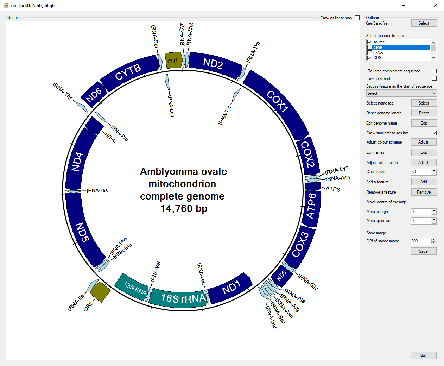This screenshot has height=366, width=444.
Task: Click the Adjust colour scheme button
Action: pyautogui.click(x=424, y=142)
